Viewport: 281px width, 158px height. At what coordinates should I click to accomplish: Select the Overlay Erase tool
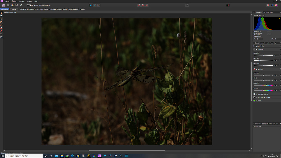(1, 28)
